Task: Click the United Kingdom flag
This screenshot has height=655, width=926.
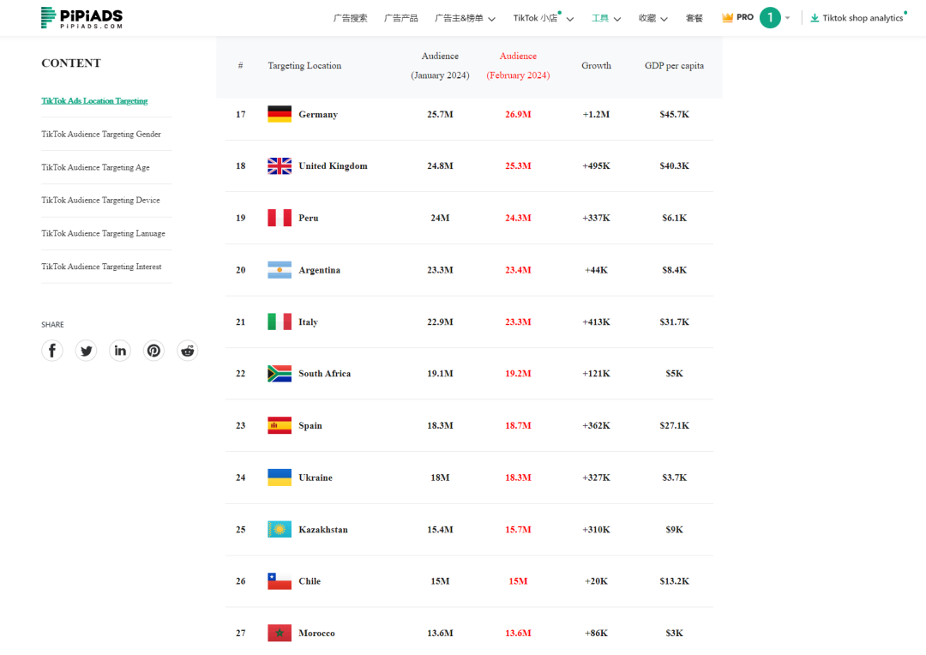Action: (x=280, y=166)
